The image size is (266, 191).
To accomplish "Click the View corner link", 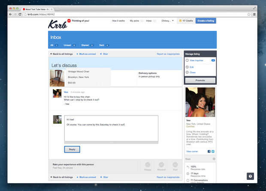I will (192, 151).
